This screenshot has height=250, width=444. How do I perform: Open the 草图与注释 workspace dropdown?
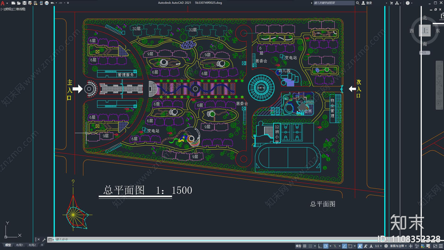point(398,246)
